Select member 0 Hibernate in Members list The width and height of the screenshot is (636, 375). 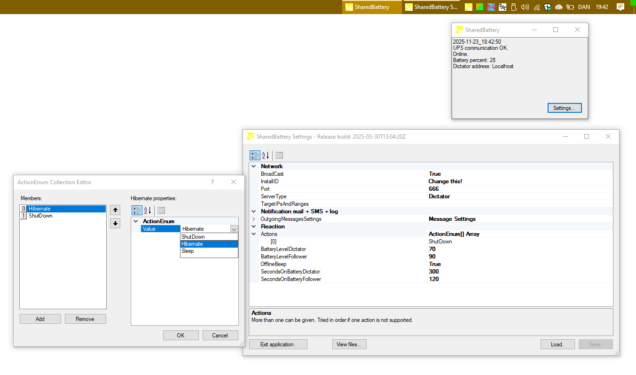pos(63,209)
